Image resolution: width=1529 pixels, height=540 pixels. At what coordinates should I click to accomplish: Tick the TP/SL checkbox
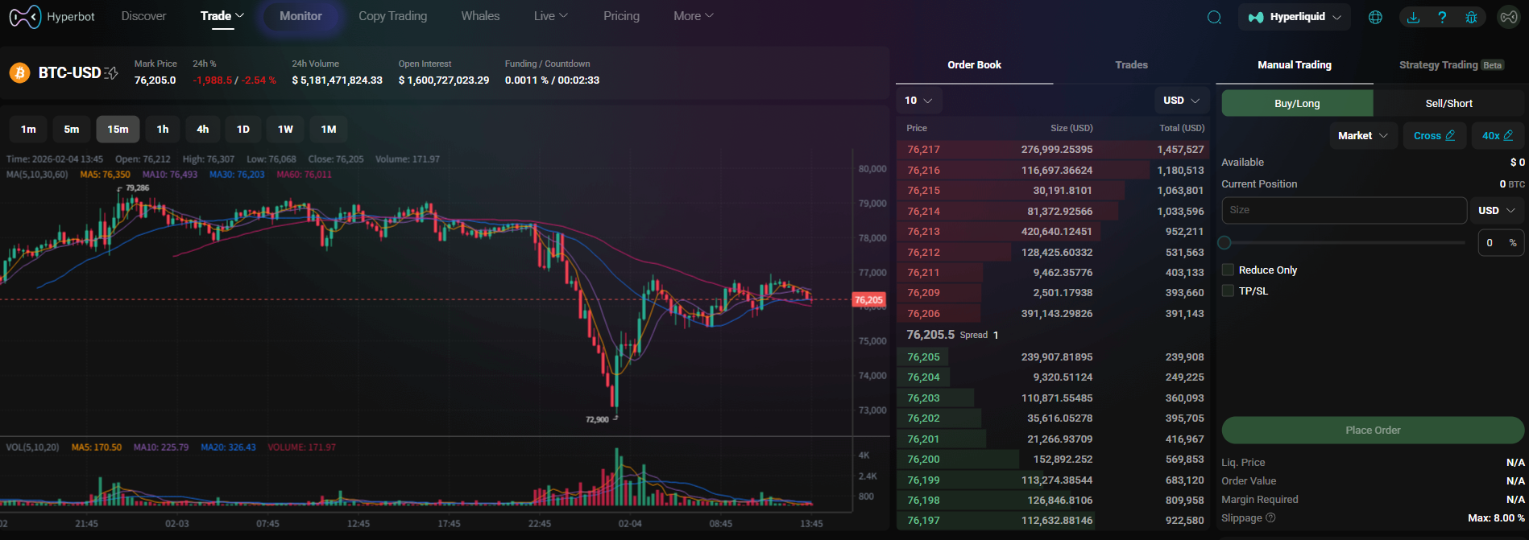tap(1228, 291)
